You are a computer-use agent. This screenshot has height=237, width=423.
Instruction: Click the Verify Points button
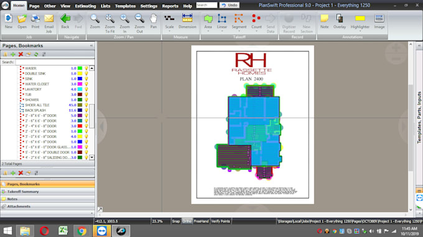pyautogui.click(x=220, y=221)
